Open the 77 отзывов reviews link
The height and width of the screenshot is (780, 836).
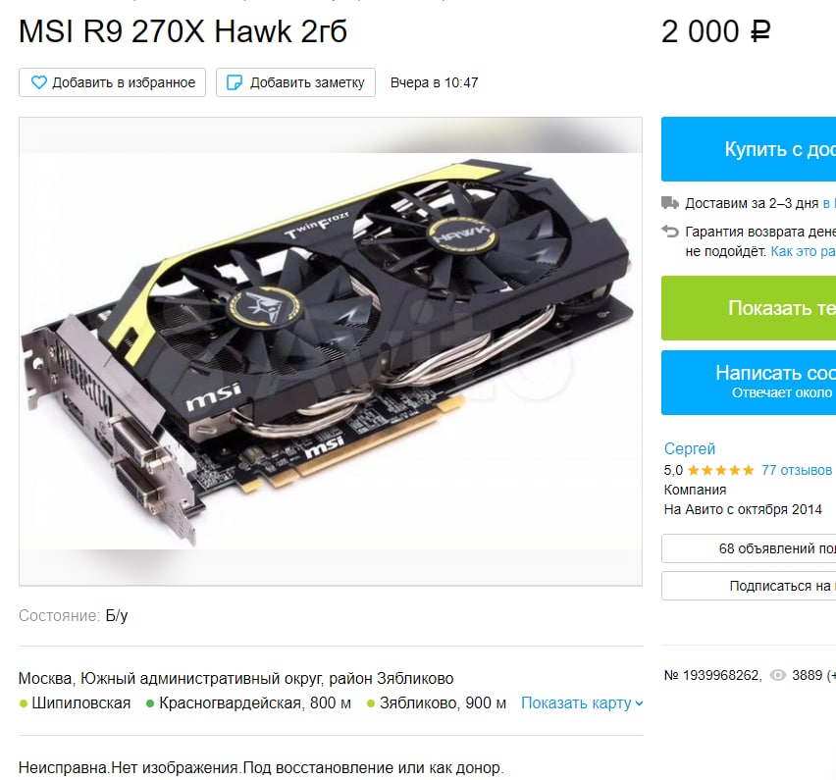tap(797, 470)
